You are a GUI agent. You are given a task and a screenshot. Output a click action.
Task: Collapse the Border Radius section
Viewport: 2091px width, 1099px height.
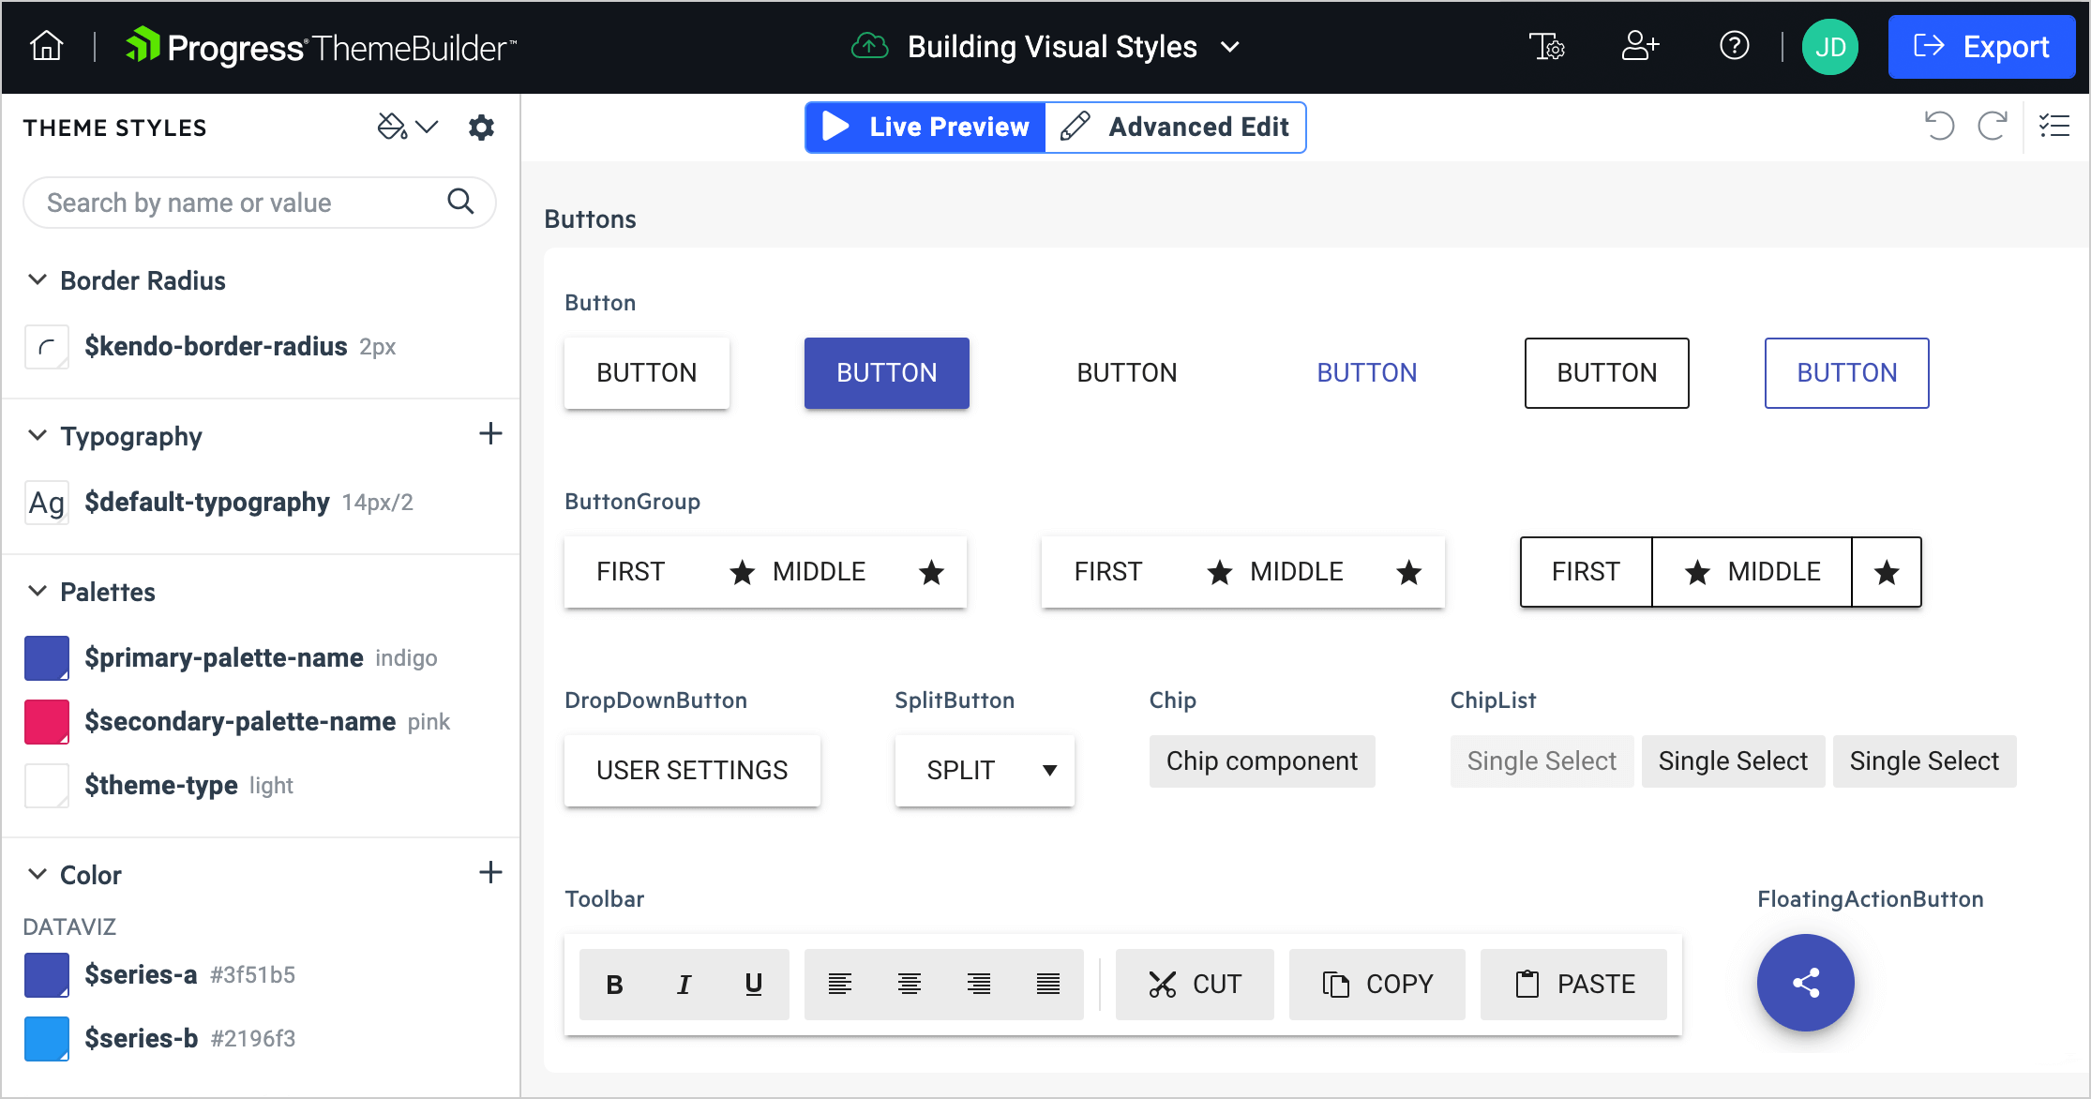(x=38, y=280)
